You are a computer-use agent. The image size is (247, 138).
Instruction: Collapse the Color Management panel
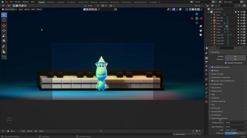pyautogui.click(x=219, y=118)
